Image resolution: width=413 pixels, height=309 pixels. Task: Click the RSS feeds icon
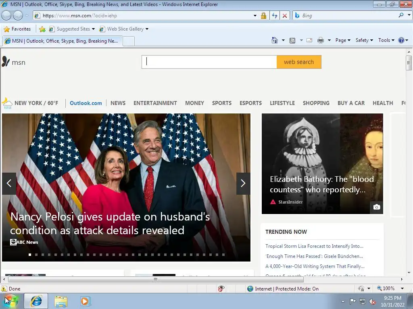(x=292, y=41)
